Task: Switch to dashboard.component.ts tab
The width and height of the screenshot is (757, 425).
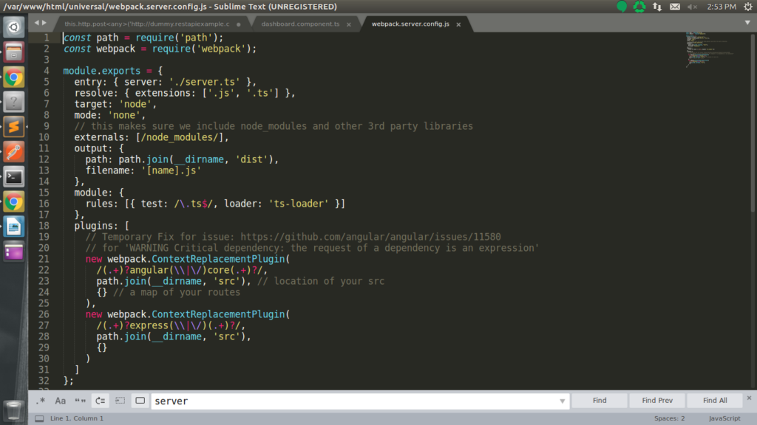Action: [x=300, y=24]
